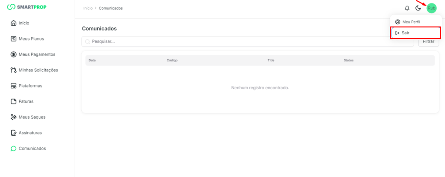This screenshot has width=445, height=177.
Task: Open the notifications bell icon
Action: point(407,8)
